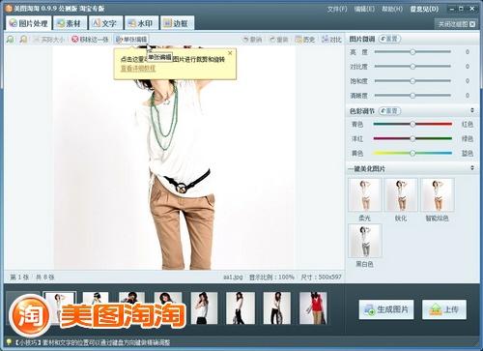
Task: Switch to the 图片处理 tab
Action: pos(28,23)
